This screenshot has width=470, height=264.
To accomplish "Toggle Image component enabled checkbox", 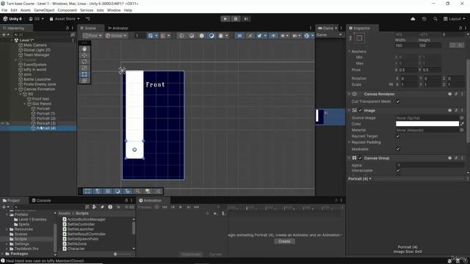I will 361,111.
